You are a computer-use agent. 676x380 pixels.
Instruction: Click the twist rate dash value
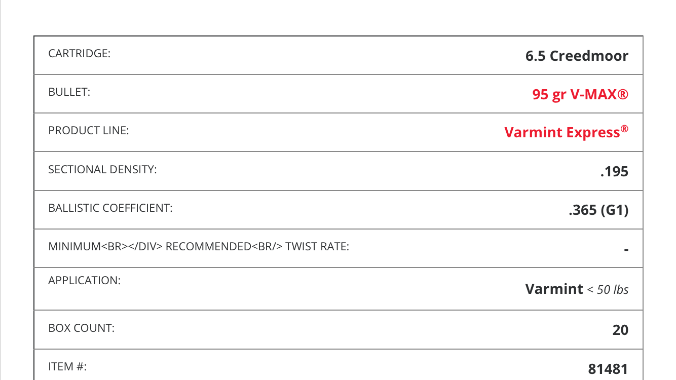[626, 250]
